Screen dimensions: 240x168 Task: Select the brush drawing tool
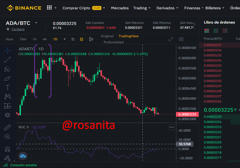pos(8,78)
